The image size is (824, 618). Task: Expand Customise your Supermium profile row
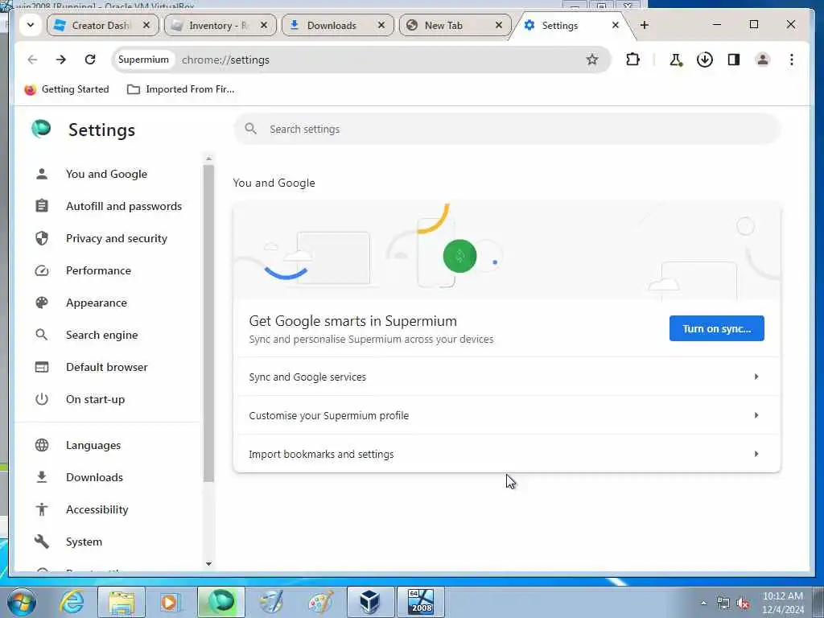pos(507,415)
